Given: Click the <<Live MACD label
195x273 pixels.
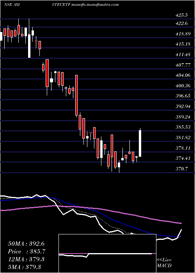Looking at the screenshot, I should coord(164,263).
